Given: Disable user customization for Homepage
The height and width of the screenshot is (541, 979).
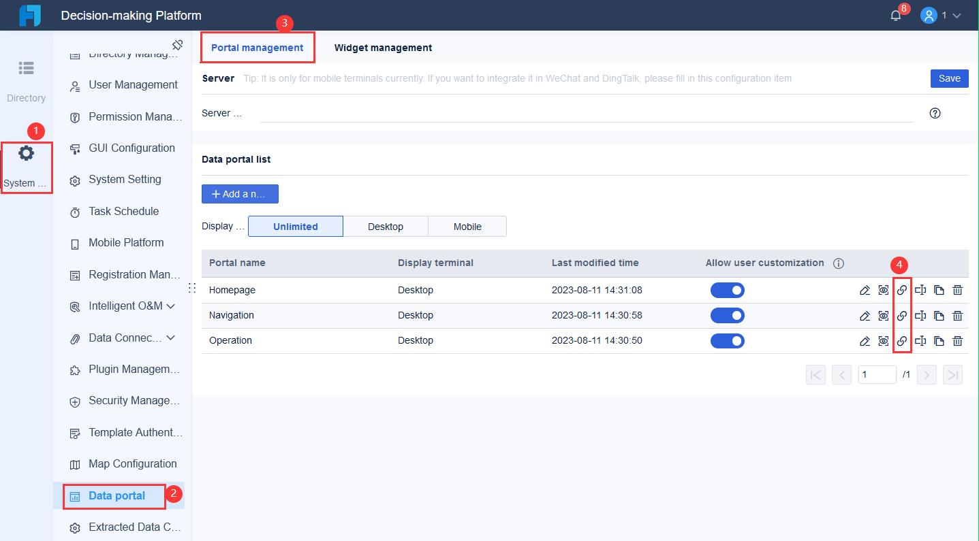Looking at the screenshot, I should pyautogui.click(x=728, y=290).
